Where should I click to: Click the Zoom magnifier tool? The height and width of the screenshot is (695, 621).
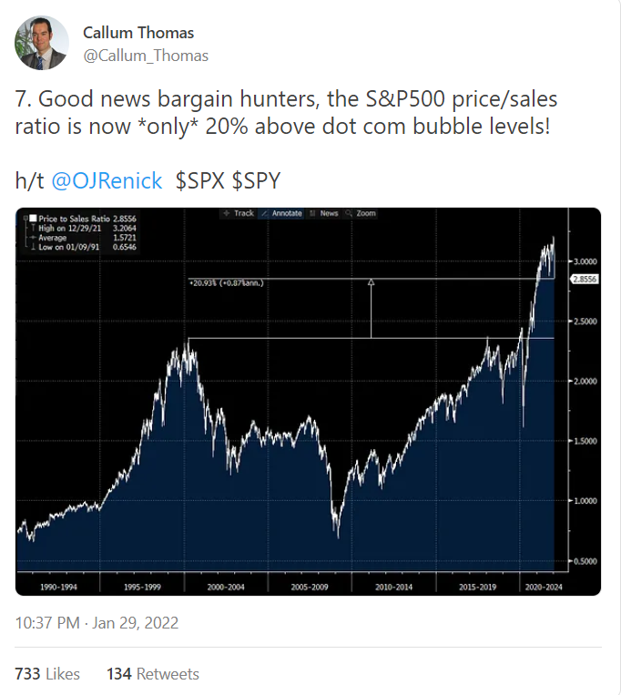tap(350, 213)
